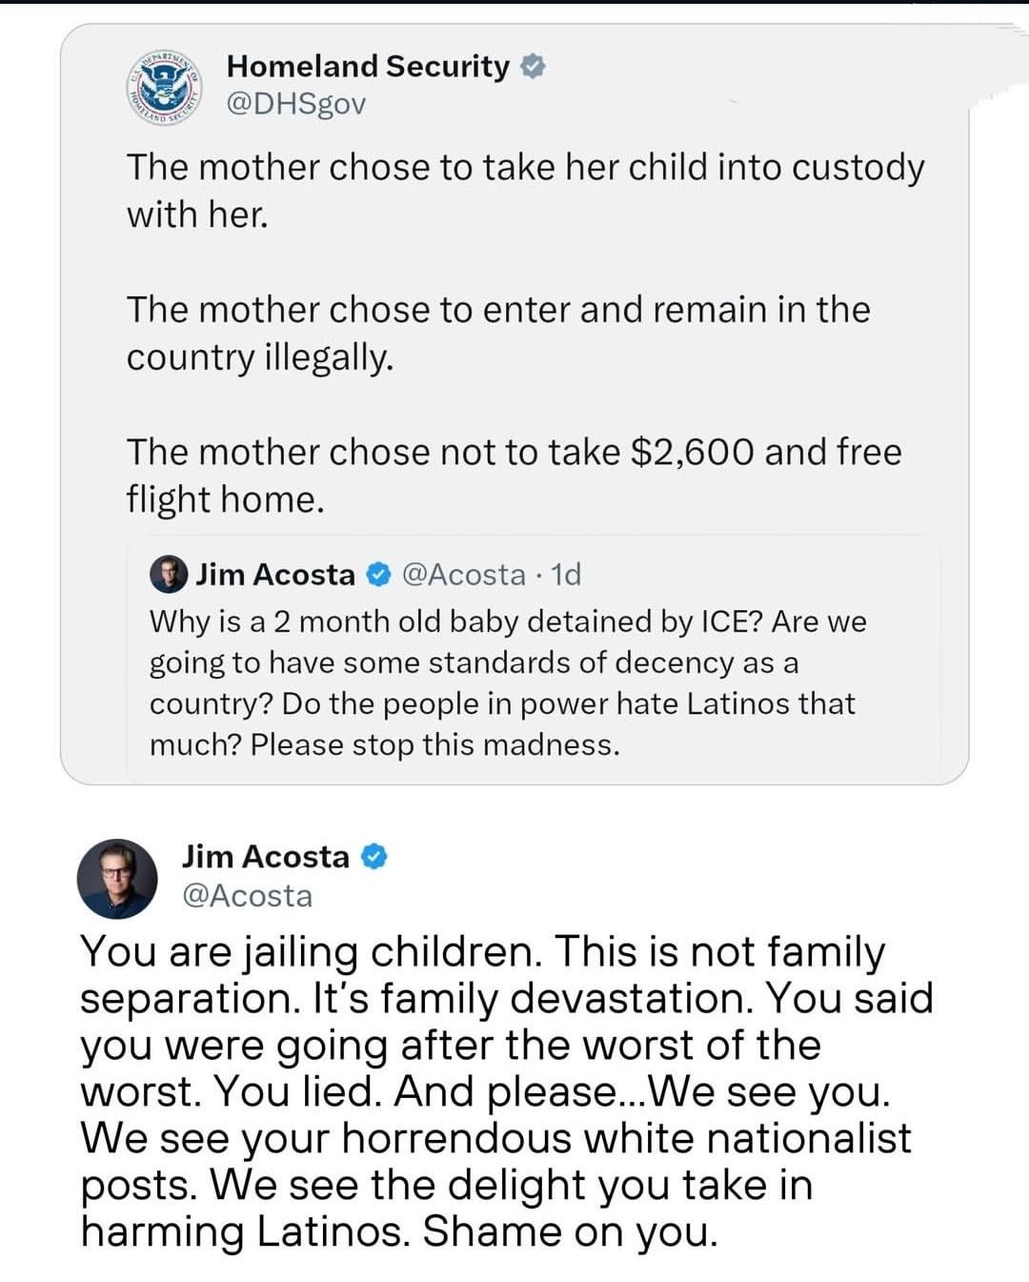Click the verified badge beside the reply's author name
This screenshot has height=1282, width=1029.
(374, 857)
